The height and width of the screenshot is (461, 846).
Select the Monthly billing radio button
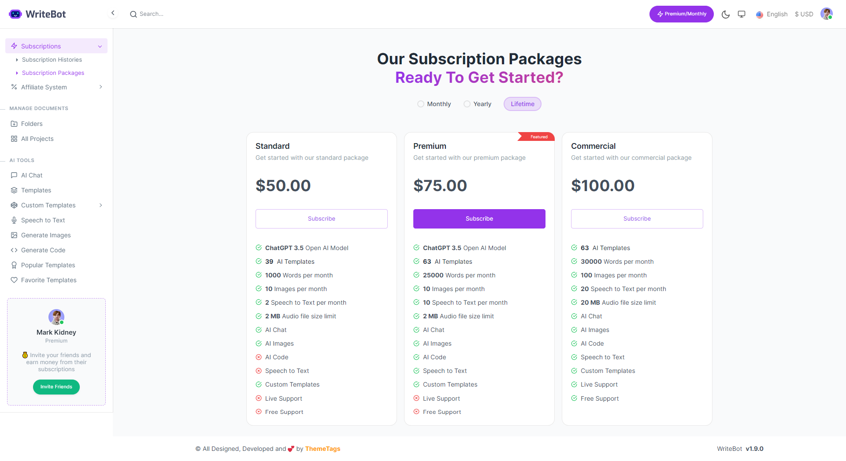(x=420, y=104)
